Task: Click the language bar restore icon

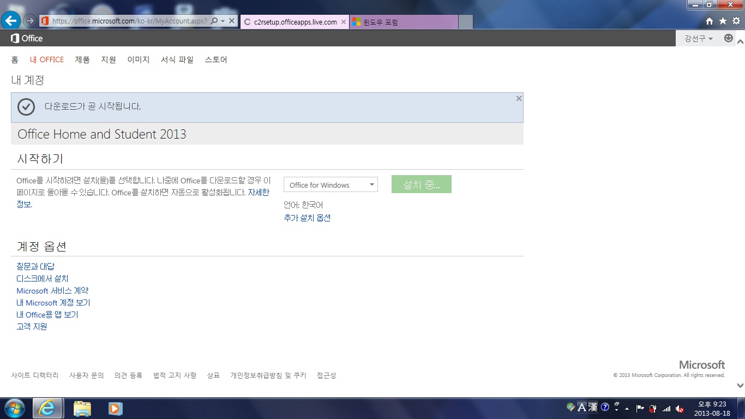Action: tap(617, 404)
